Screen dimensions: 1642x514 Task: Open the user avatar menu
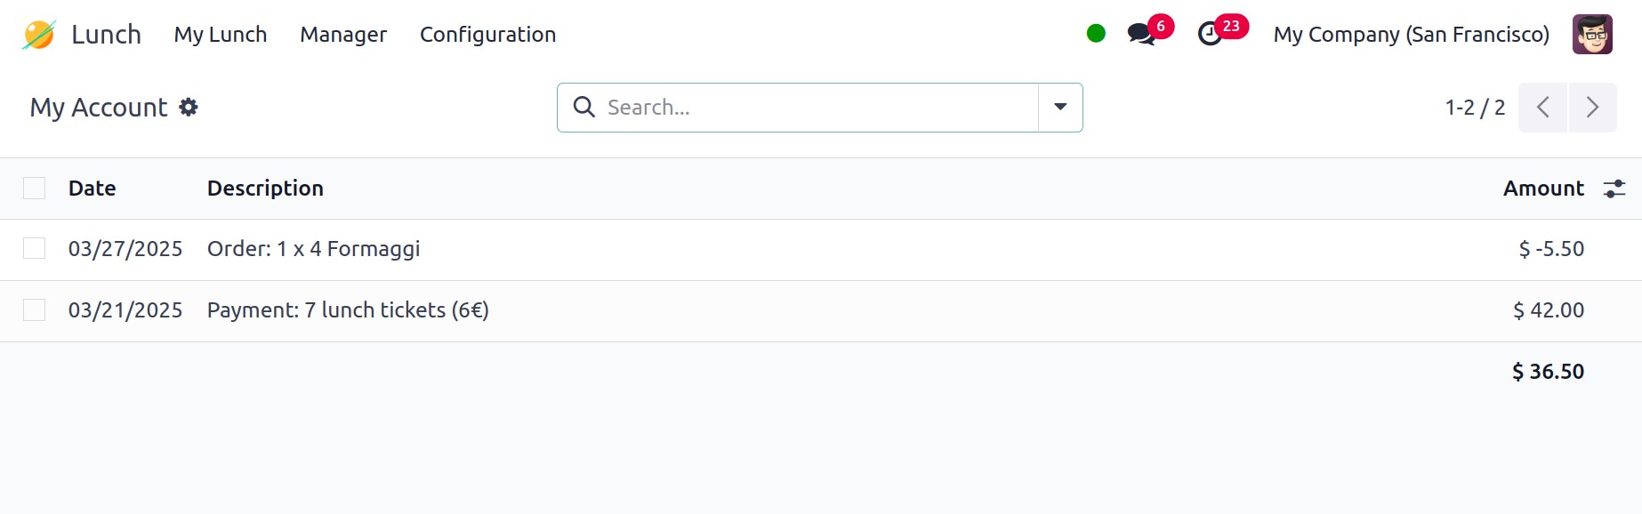tap(1591, 35)
